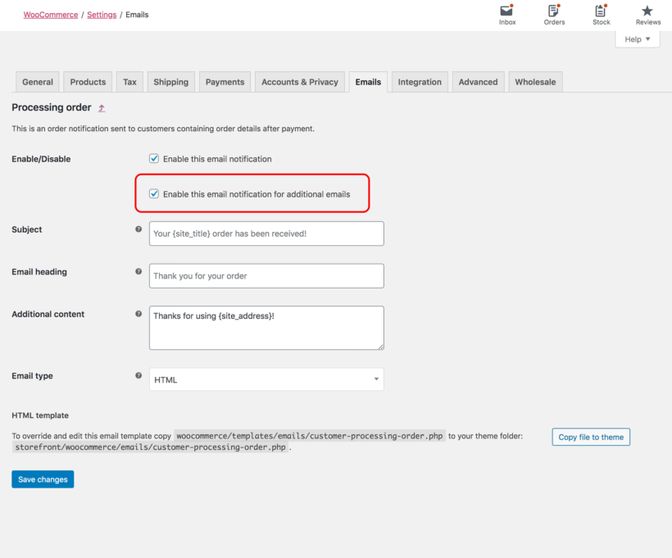Image resolution: width=672 pixels, height=558 pixels.
Task: Open the Wholesale settings tab
Action: (534, 81)
